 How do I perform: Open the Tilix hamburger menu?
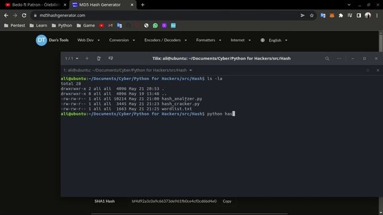[339, 59]
